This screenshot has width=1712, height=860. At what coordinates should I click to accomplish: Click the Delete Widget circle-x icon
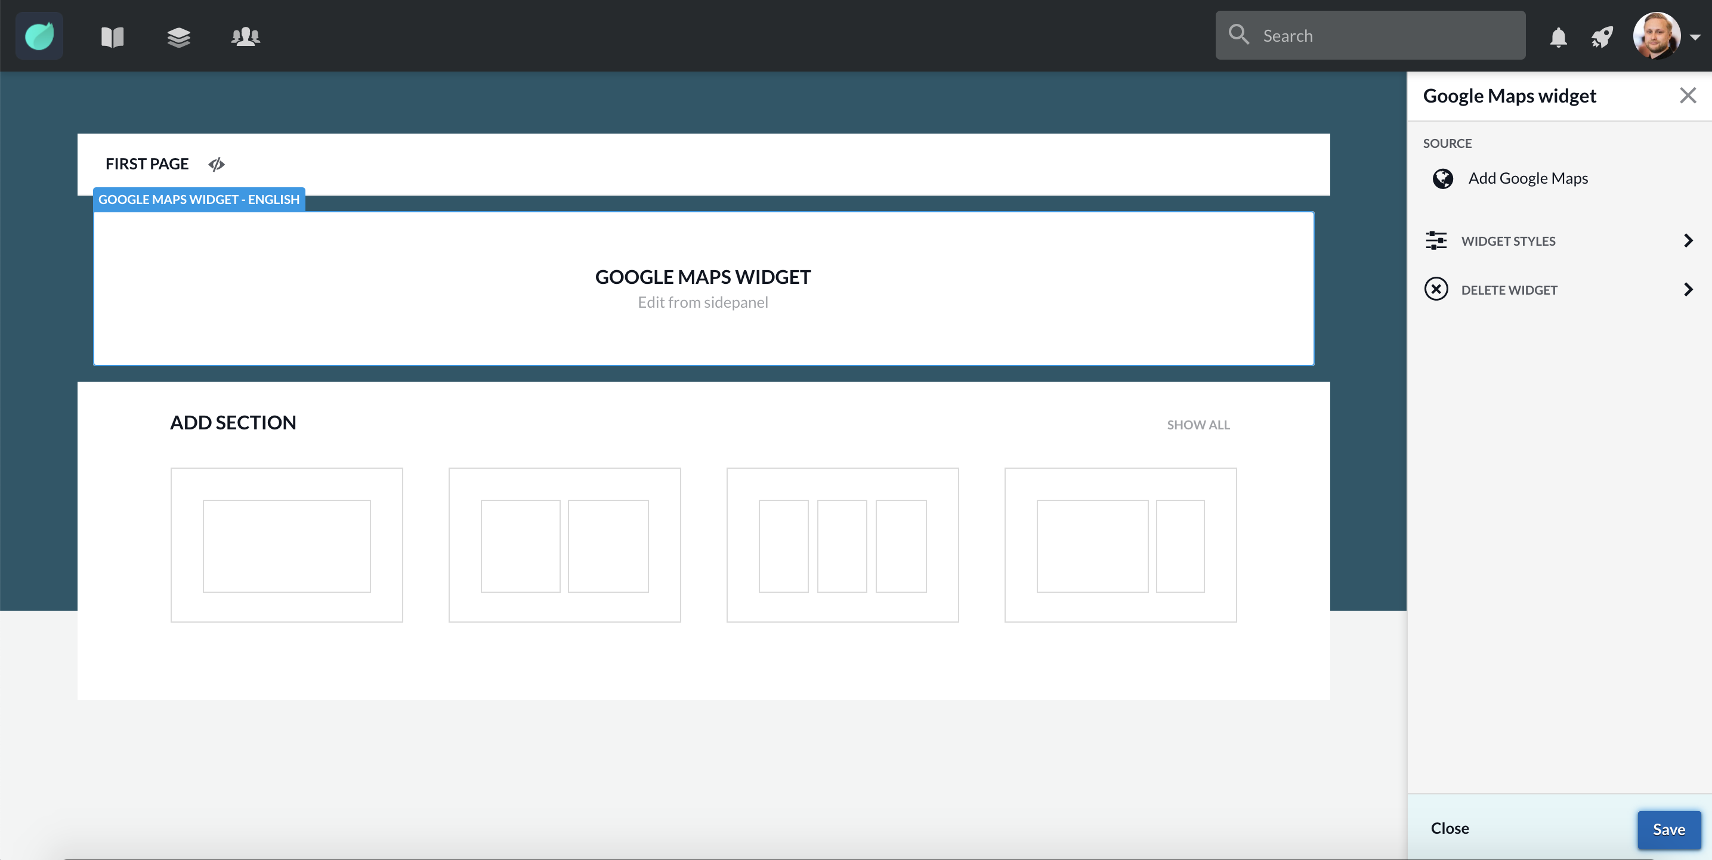click(1436, 289)
